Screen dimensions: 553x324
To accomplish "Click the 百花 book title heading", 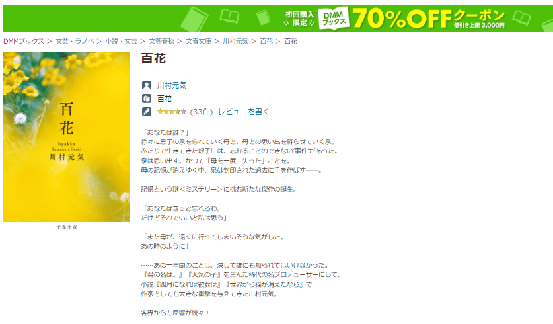I will pyautogui.click(x=153, y=59).
